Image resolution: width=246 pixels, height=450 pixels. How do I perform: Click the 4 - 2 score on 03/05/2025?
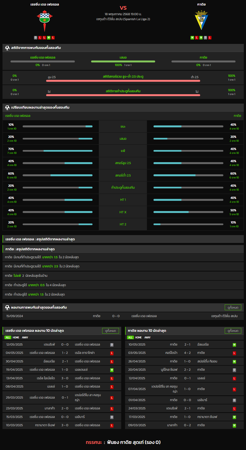(187, 353)
